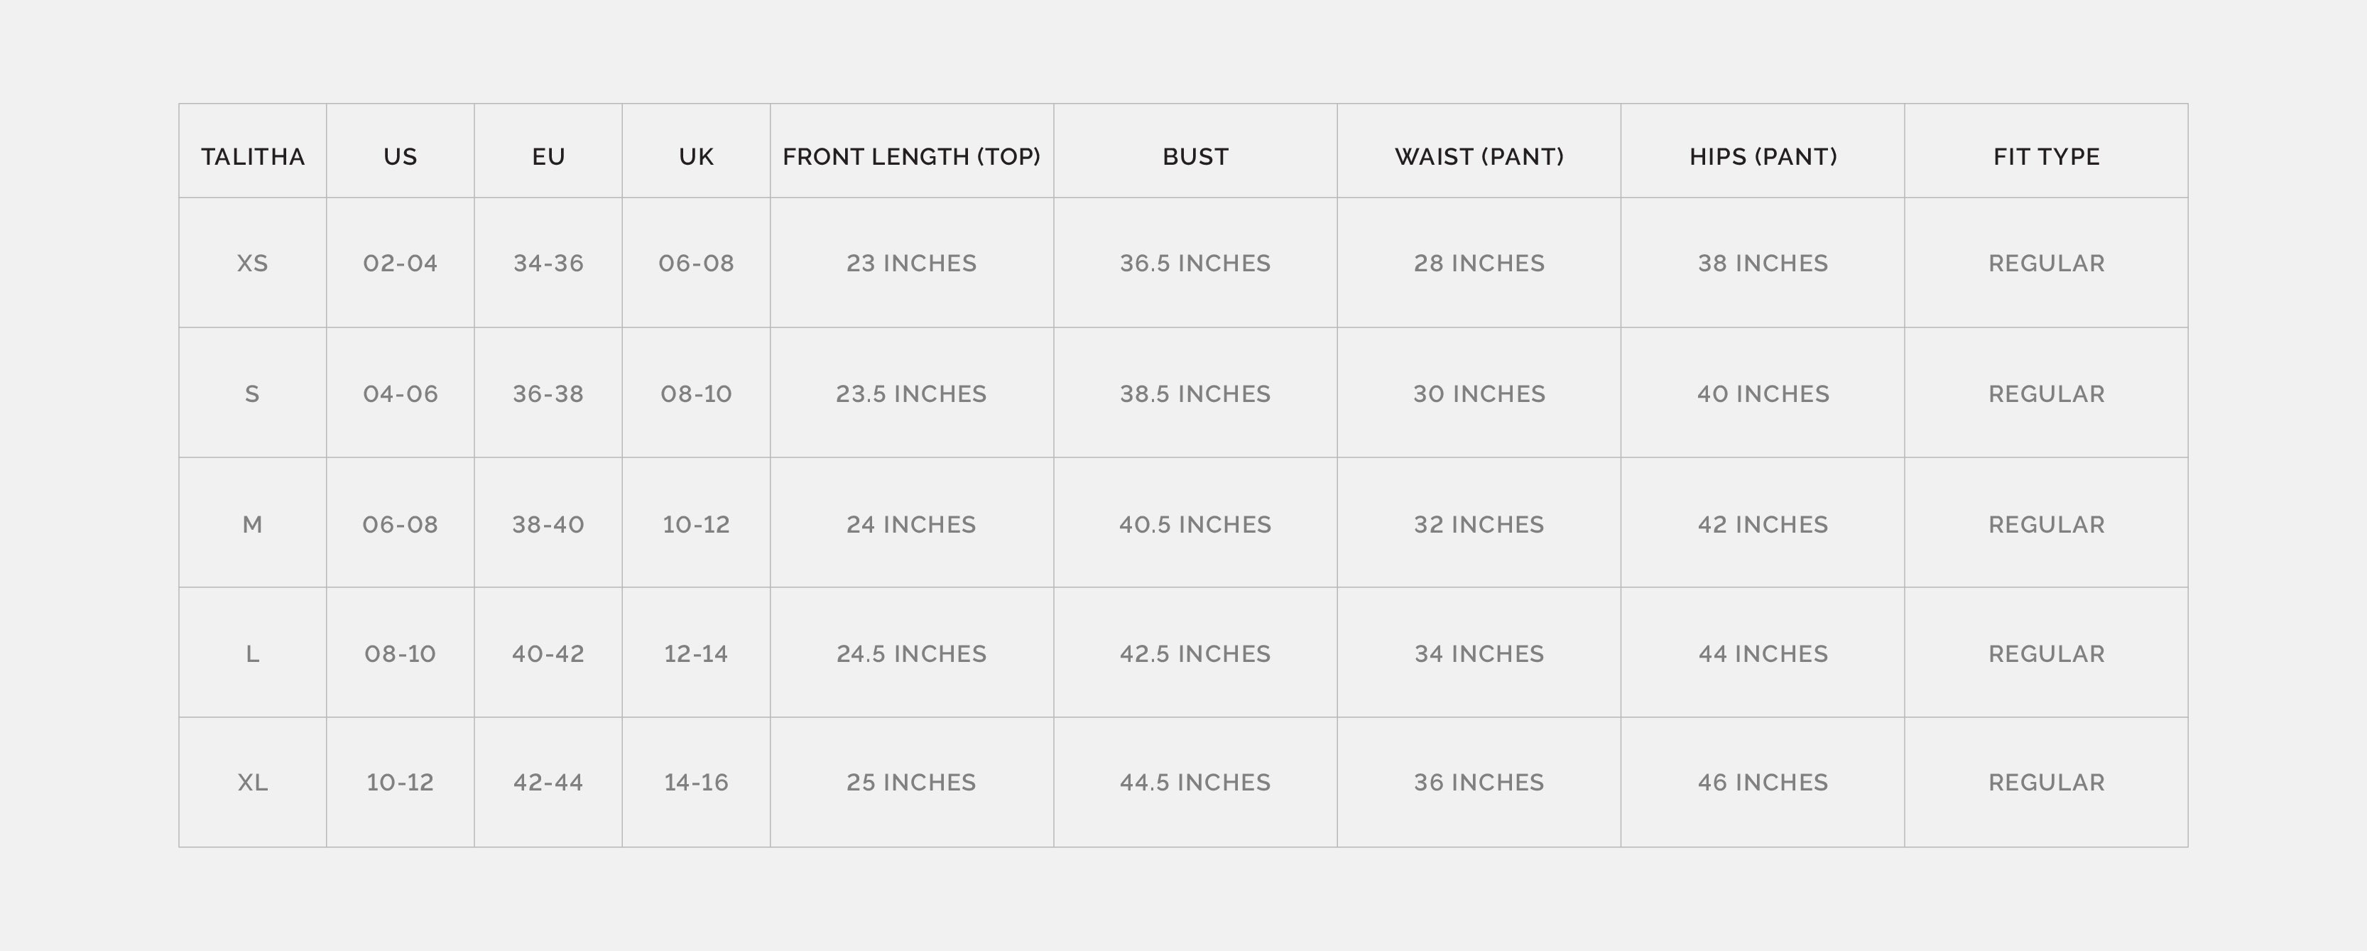Select the XS size cell

253,263
